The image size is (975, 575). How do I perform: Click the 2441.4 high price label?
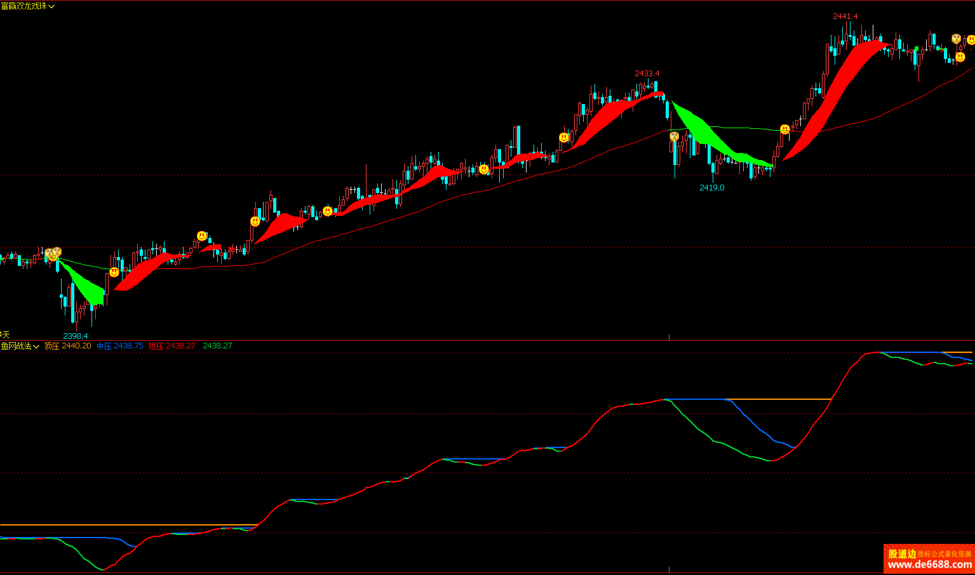(x=845, y=16)
